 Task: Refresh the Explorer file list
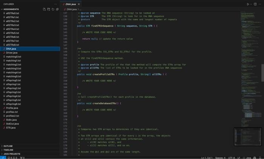tap(53, 9)
